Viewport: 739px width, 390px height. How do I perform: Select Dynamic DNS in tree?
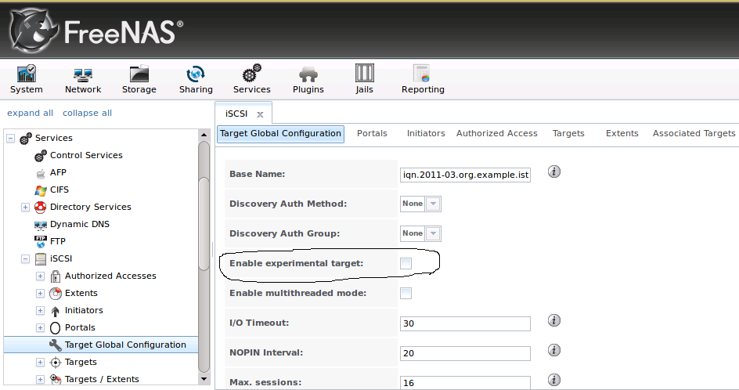(80, 225)
